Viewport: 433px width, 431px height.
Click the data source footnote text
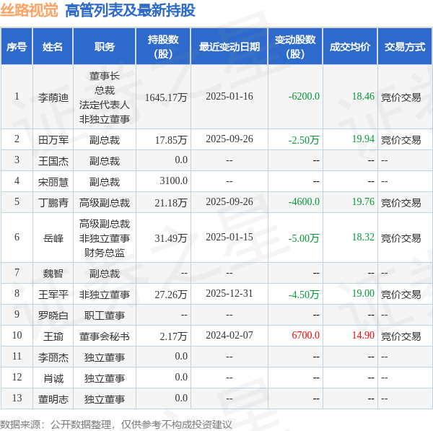pyautogui.click(x=116, y=425)
